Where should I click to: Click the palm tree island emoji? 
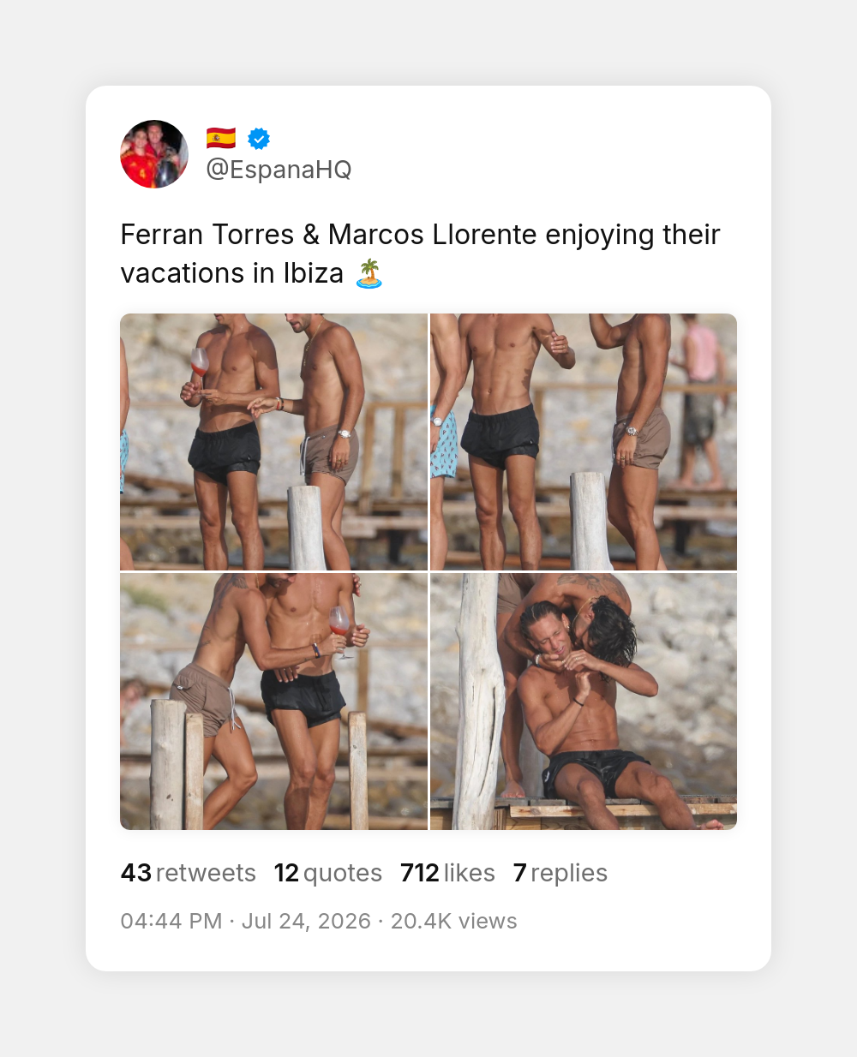[x=369, y=273]
